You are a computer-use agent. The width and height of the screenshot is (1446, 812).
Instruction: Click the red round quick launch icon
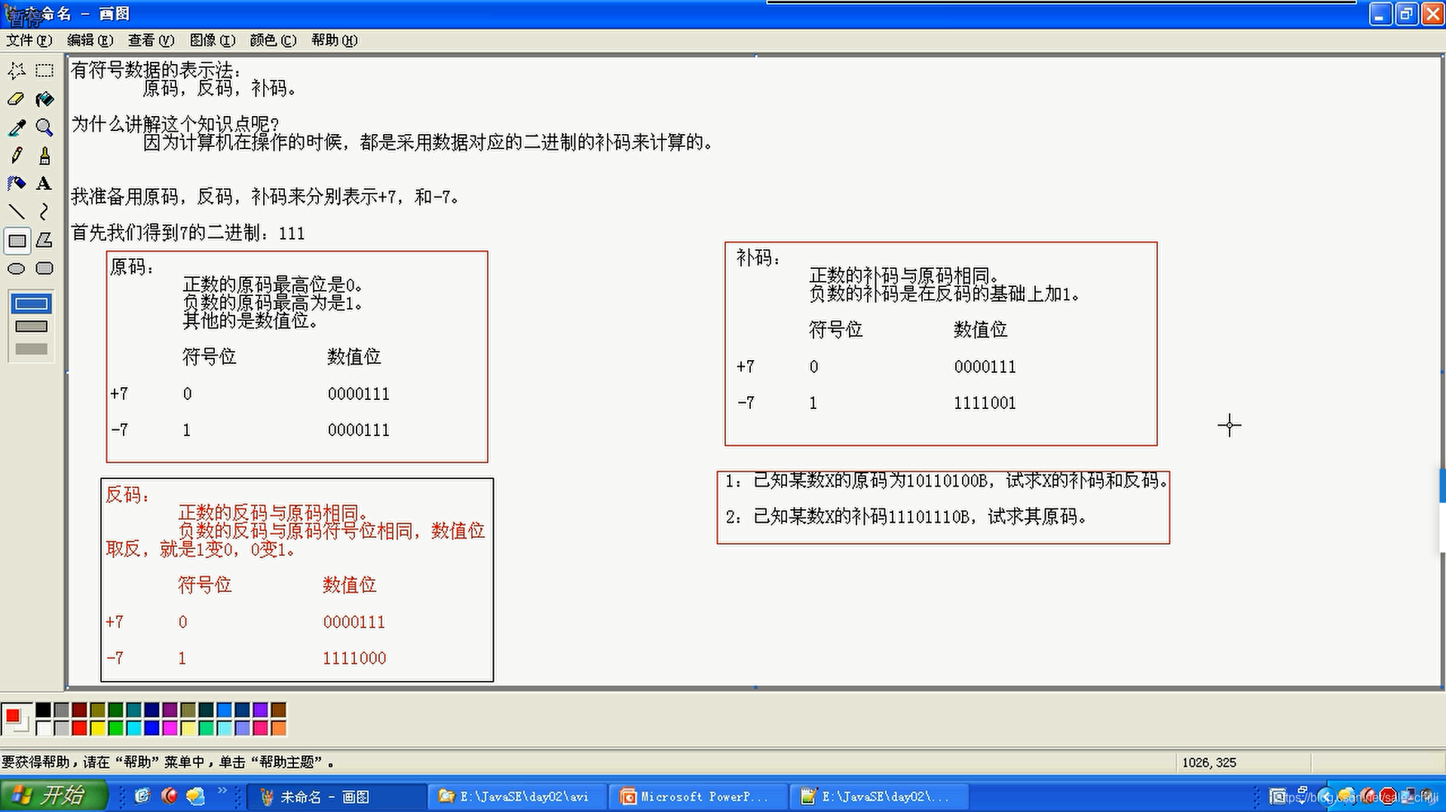point(169,795)
